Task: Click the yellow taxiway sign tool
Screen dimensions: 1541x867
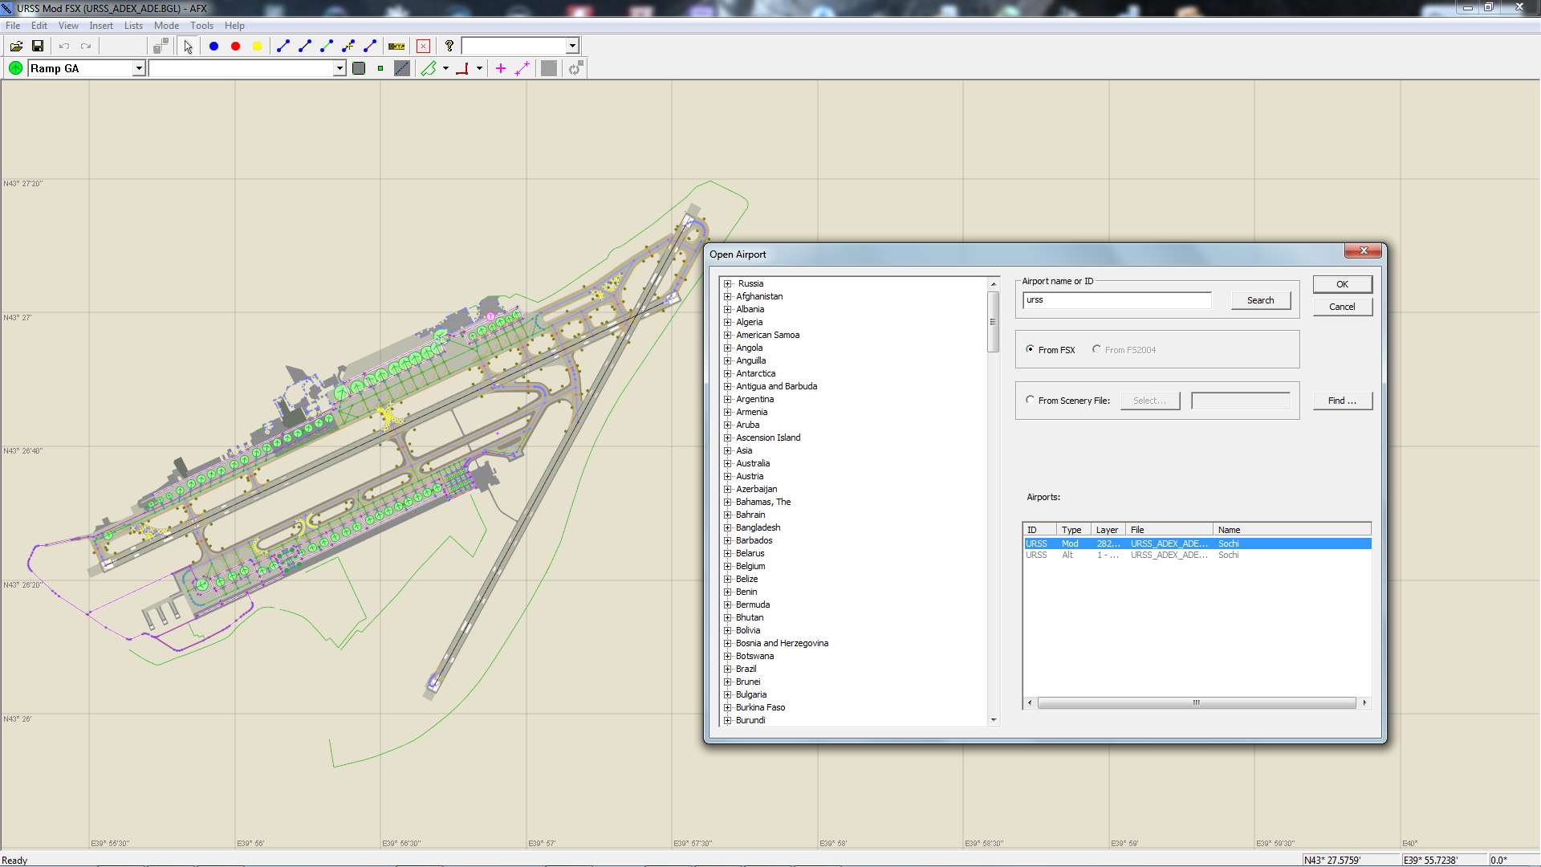Action: coord(396,47)
